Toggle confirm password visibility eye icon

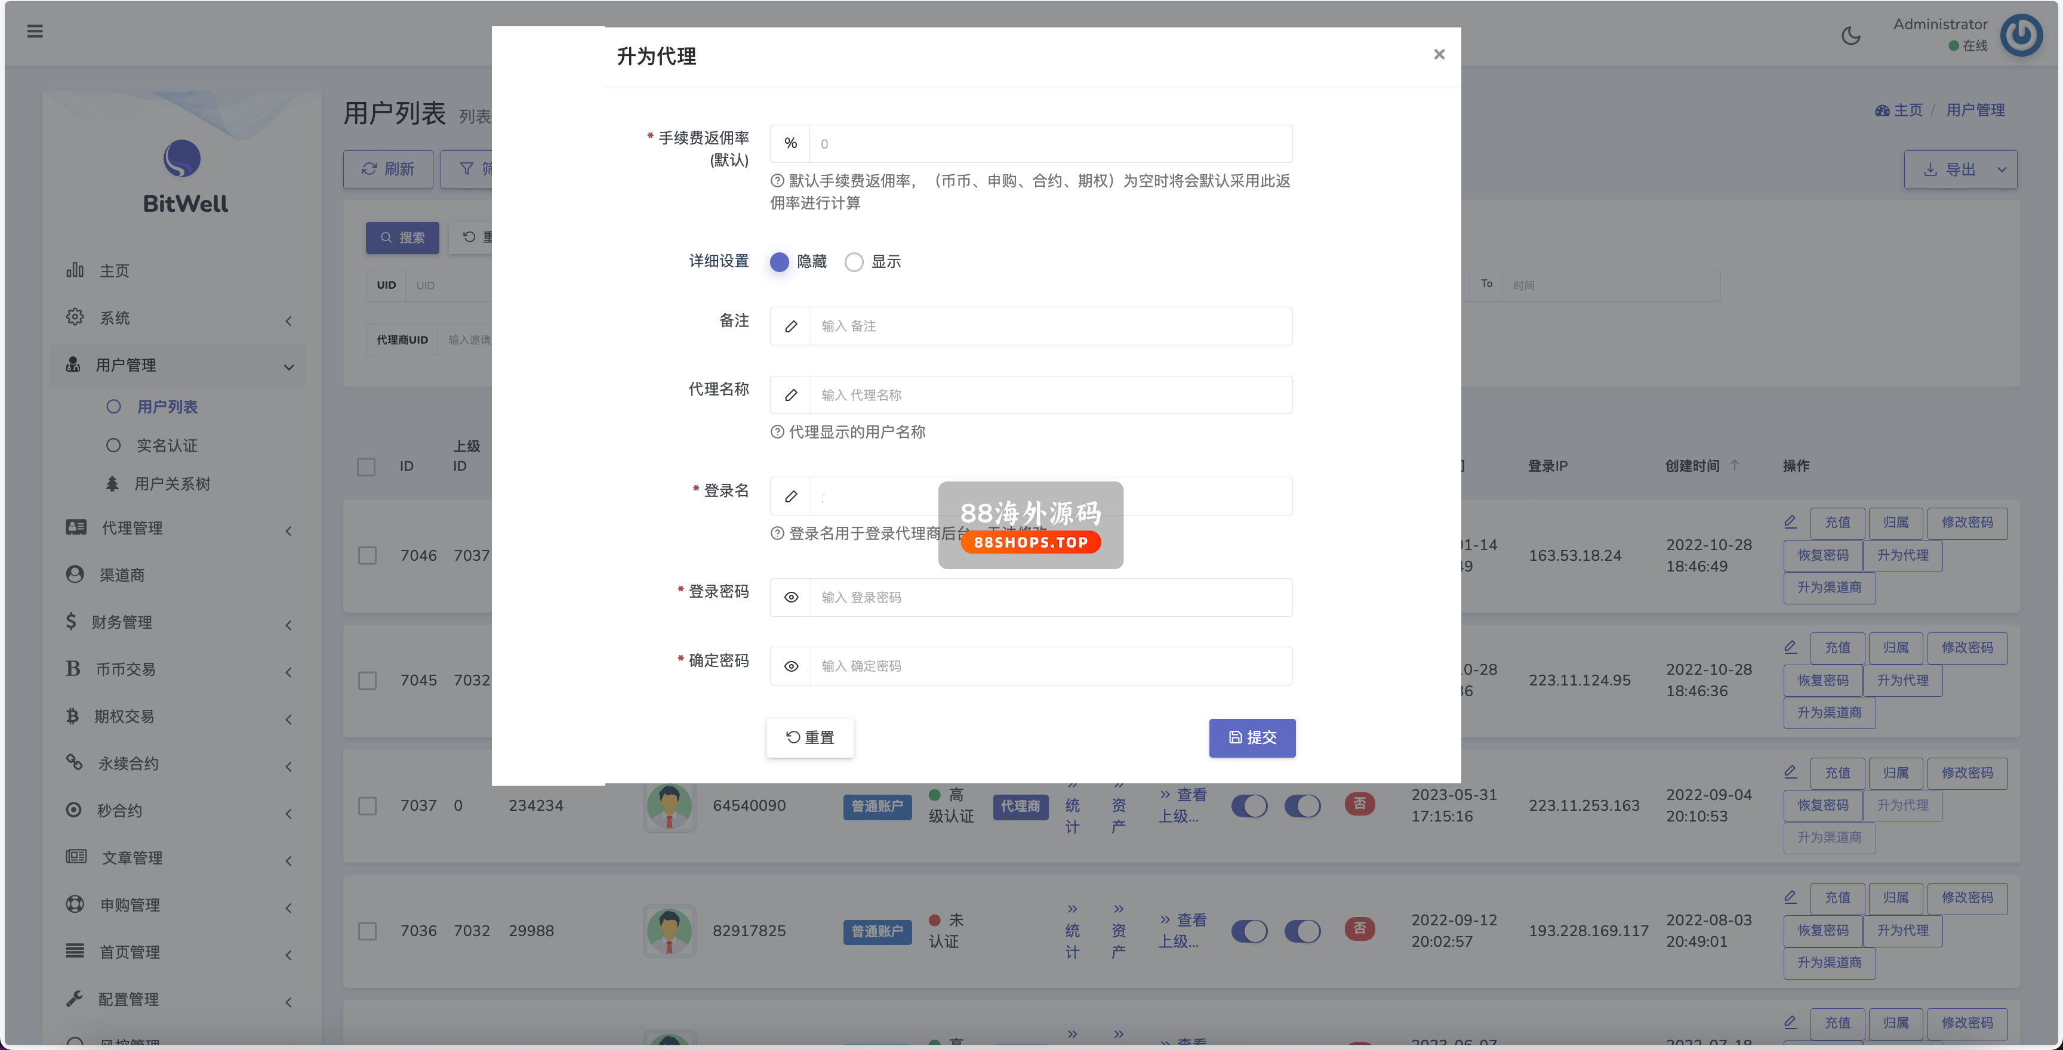790,666
